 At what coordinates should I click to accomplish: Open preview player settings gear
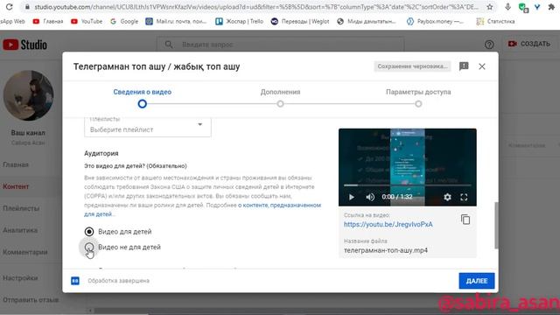[x=447, y=197]
